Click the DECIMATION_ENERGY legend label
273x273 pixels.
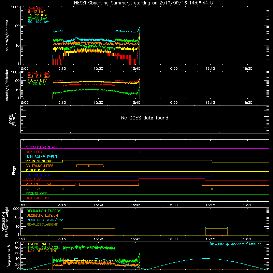(x=44, y=211)
